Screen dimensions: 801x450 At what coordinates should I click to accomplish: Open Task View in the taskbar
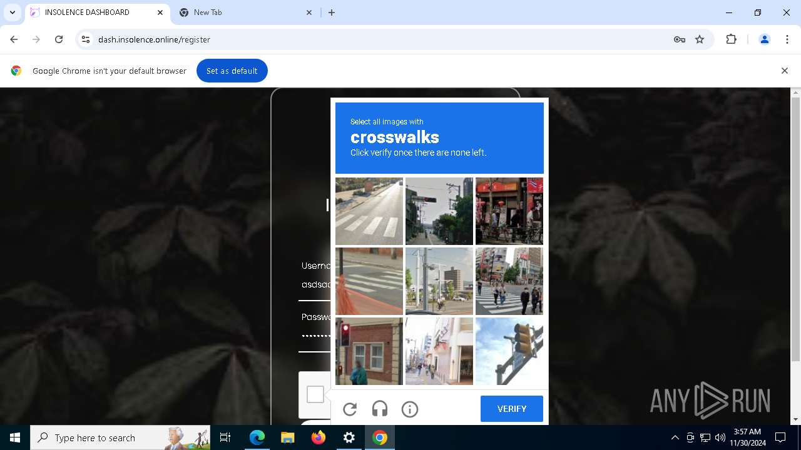pos(226,437)
